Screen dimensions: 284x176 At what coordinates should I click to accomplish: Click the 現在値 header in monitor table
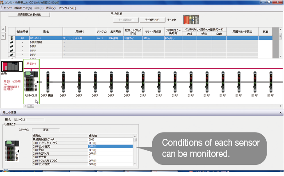click(x=110, y=136)
